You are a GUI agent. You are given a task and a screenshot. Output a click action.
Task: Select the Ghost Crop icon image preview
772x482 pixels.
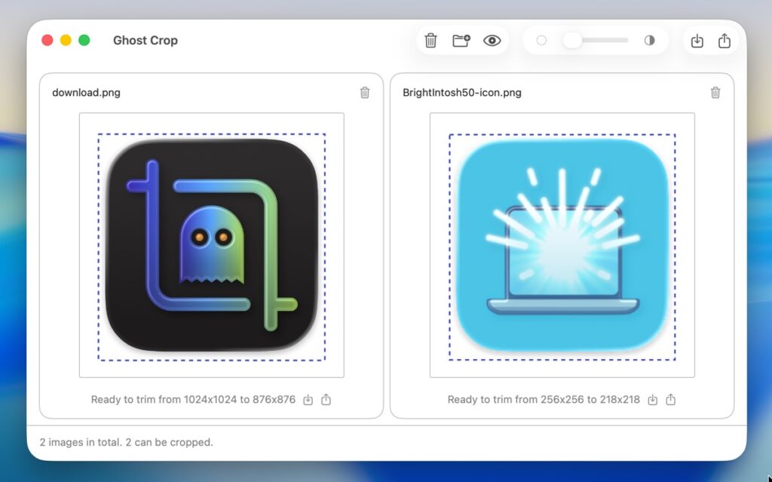211,245
